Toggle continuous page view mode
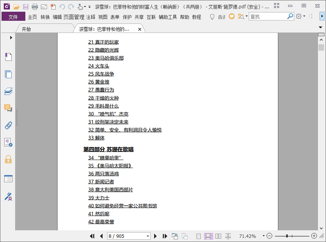 tap(208, 236)
